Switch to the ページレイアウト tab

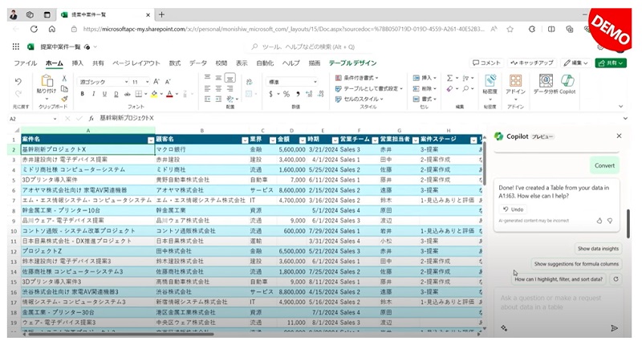[x=136, y=63]
